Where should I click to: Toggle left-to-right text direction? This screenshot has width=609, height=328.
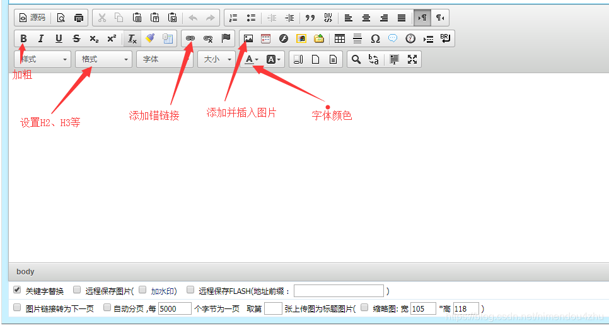click(x=422, y=18)
